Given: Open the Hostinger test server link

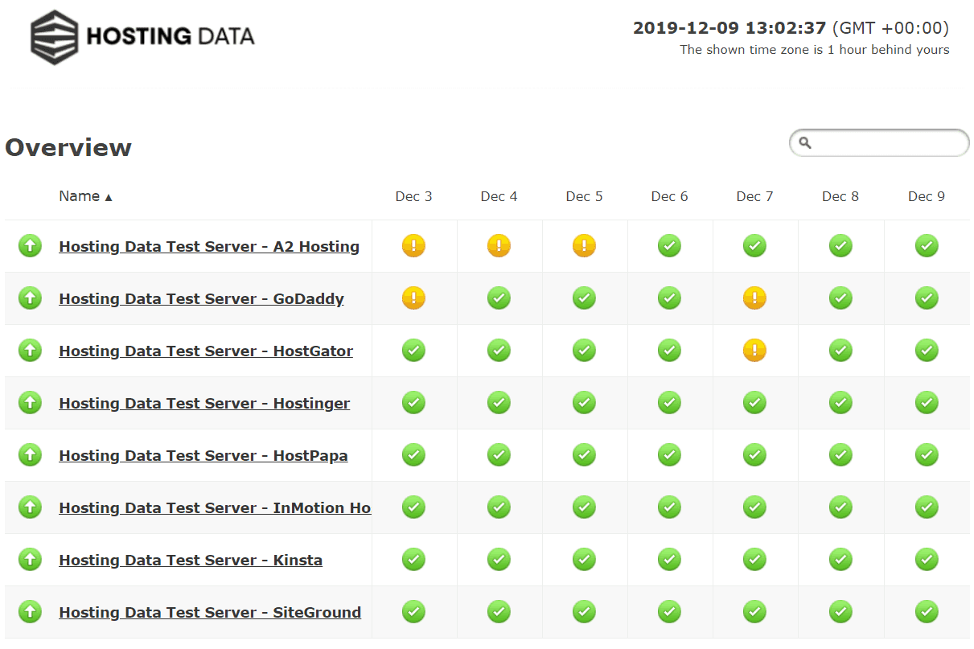Looking at the screenshot, I should 204,404.
